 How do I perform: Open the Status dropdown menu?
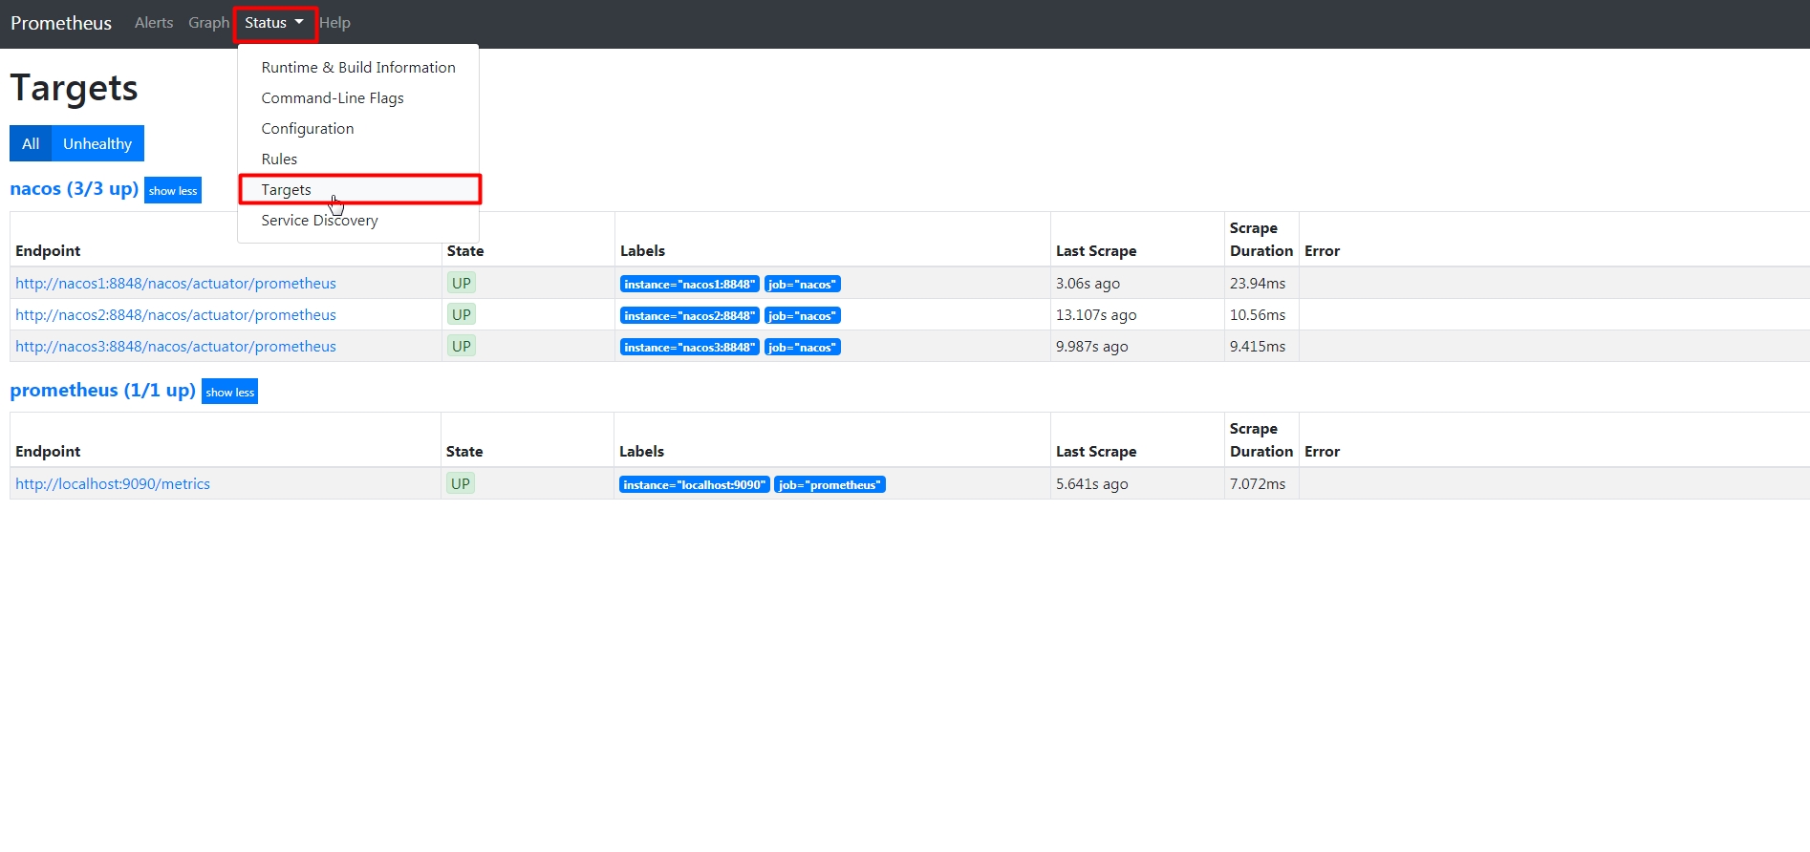click(274, 23)
